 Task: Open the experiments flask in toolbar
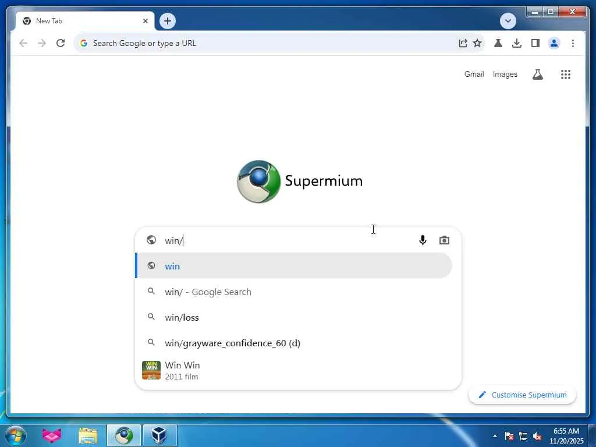coord(498,43)
